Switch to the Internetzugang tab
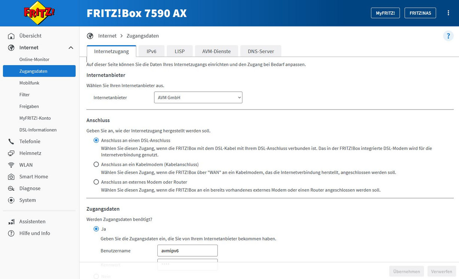 coord(111,51)
